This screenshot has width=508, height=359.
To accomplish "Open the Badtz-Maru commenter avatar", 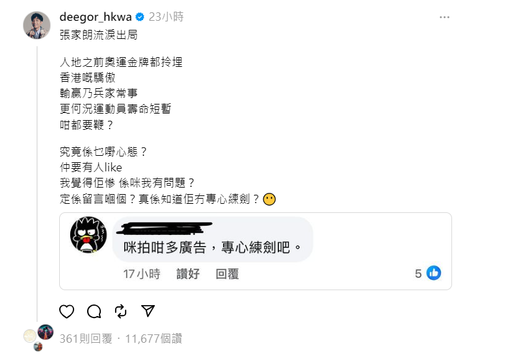I will pos(88,234).
